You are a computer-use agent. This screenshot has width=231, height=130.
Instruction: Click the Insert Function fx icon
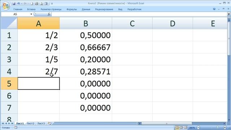pos(49,14)
